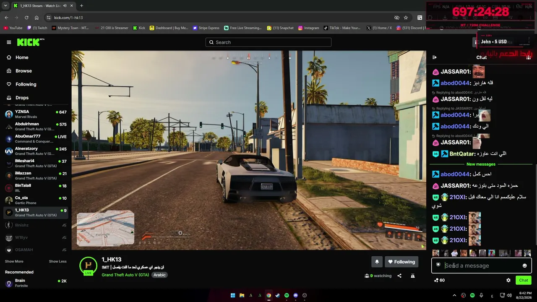537x302 pixels.
Task: Open Cs_ola Gartic Phone channel
Action: point(36,200)
